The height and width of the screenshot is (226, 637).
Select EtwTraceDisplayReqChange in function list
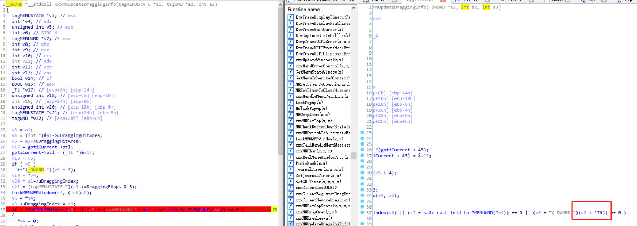point(319,23)
